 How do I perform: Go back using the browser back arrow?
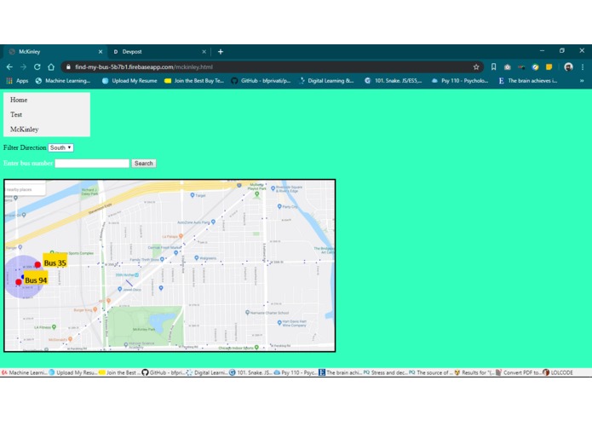point(9,66)
